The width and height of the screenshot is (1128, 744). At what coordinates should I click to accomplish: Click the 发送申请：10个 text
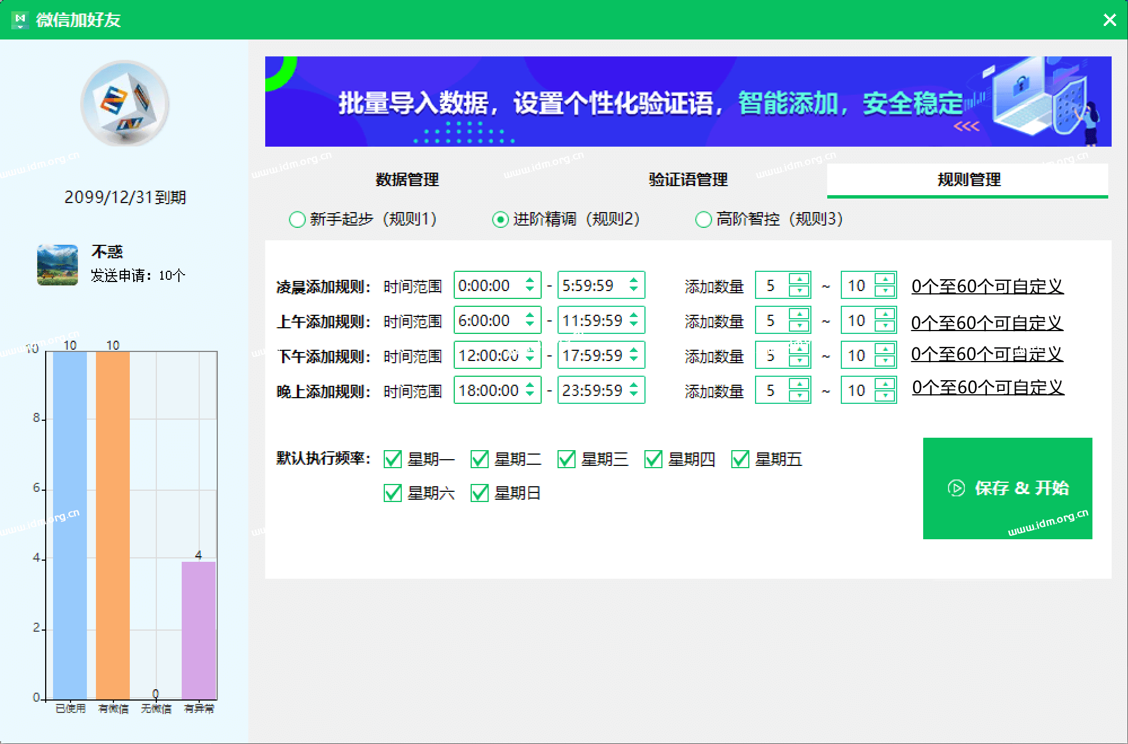click(x=138, y=276)
